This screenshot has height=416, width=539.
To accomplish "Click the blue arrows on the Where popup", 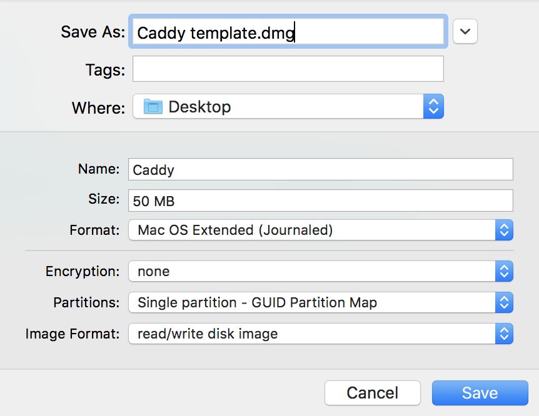I will (433, 107).
